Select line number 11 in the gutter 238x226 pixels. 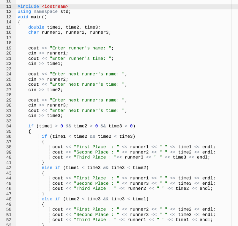coord(9,6)
